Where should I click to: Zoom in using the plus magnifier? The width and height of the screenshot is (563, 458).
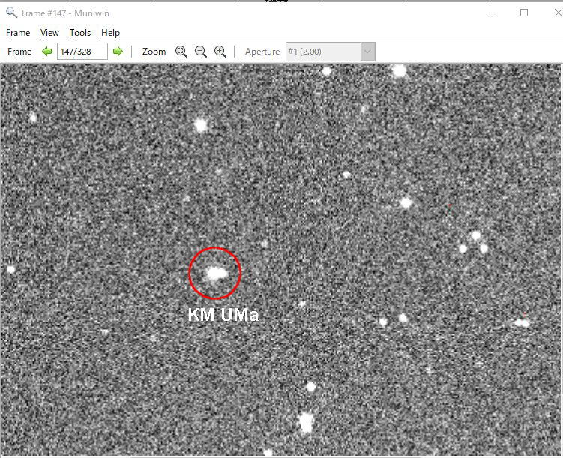coord(220,52)
